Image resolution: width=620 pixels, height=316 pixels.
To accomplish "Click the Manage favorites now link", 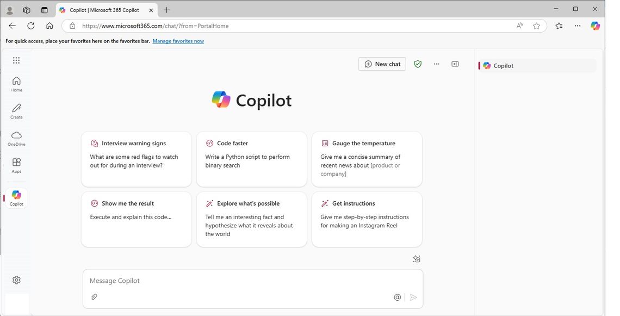I will 178,41.
